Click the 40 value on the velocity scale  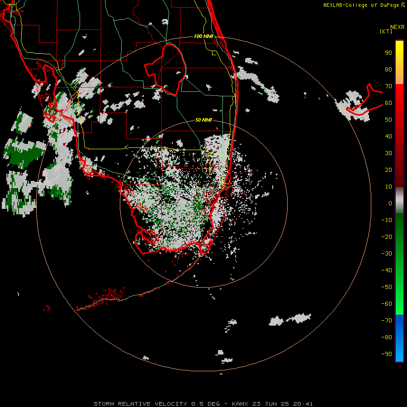[388, 137]
